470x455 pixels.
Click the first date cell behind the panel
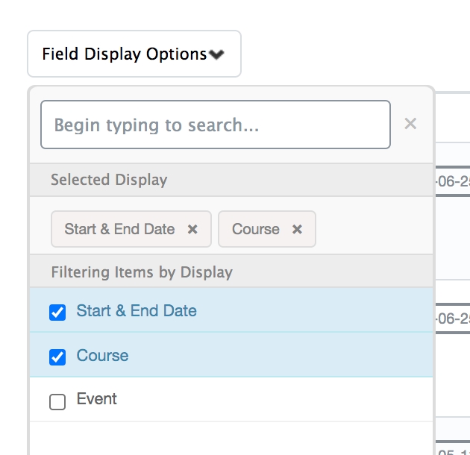tap(452, 181)
